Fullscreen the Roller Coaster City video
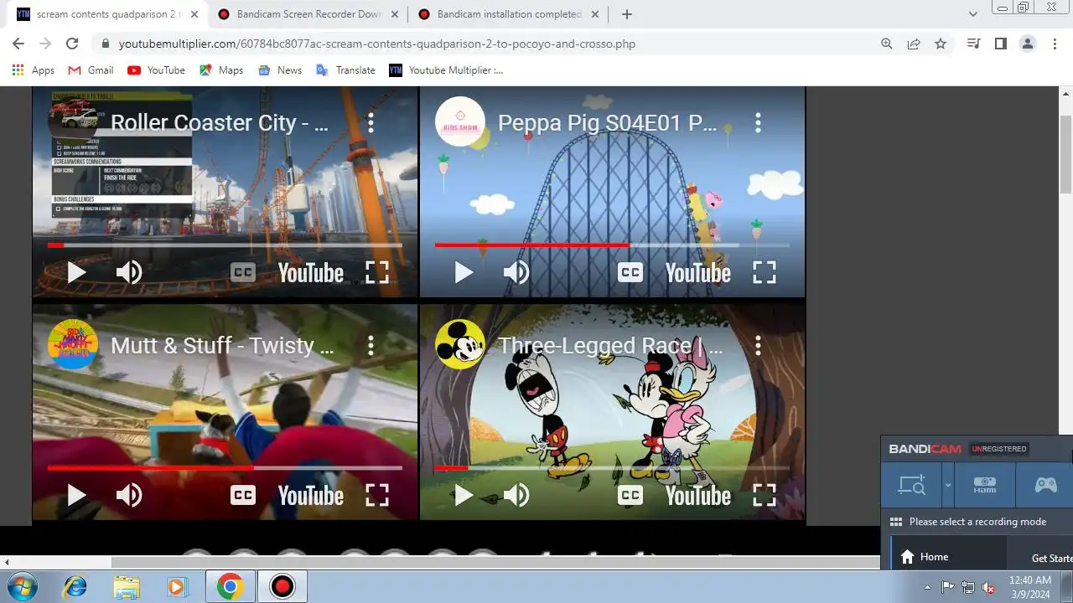This screenshot has height=603, width=1073. tap(377, 273)
